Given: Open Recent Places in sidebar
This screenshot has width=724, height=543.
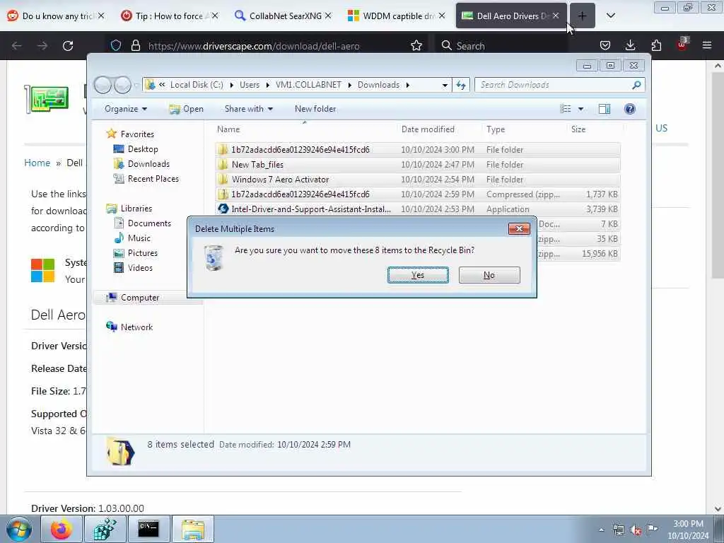Looking at the screenshot, I should 153,179.
